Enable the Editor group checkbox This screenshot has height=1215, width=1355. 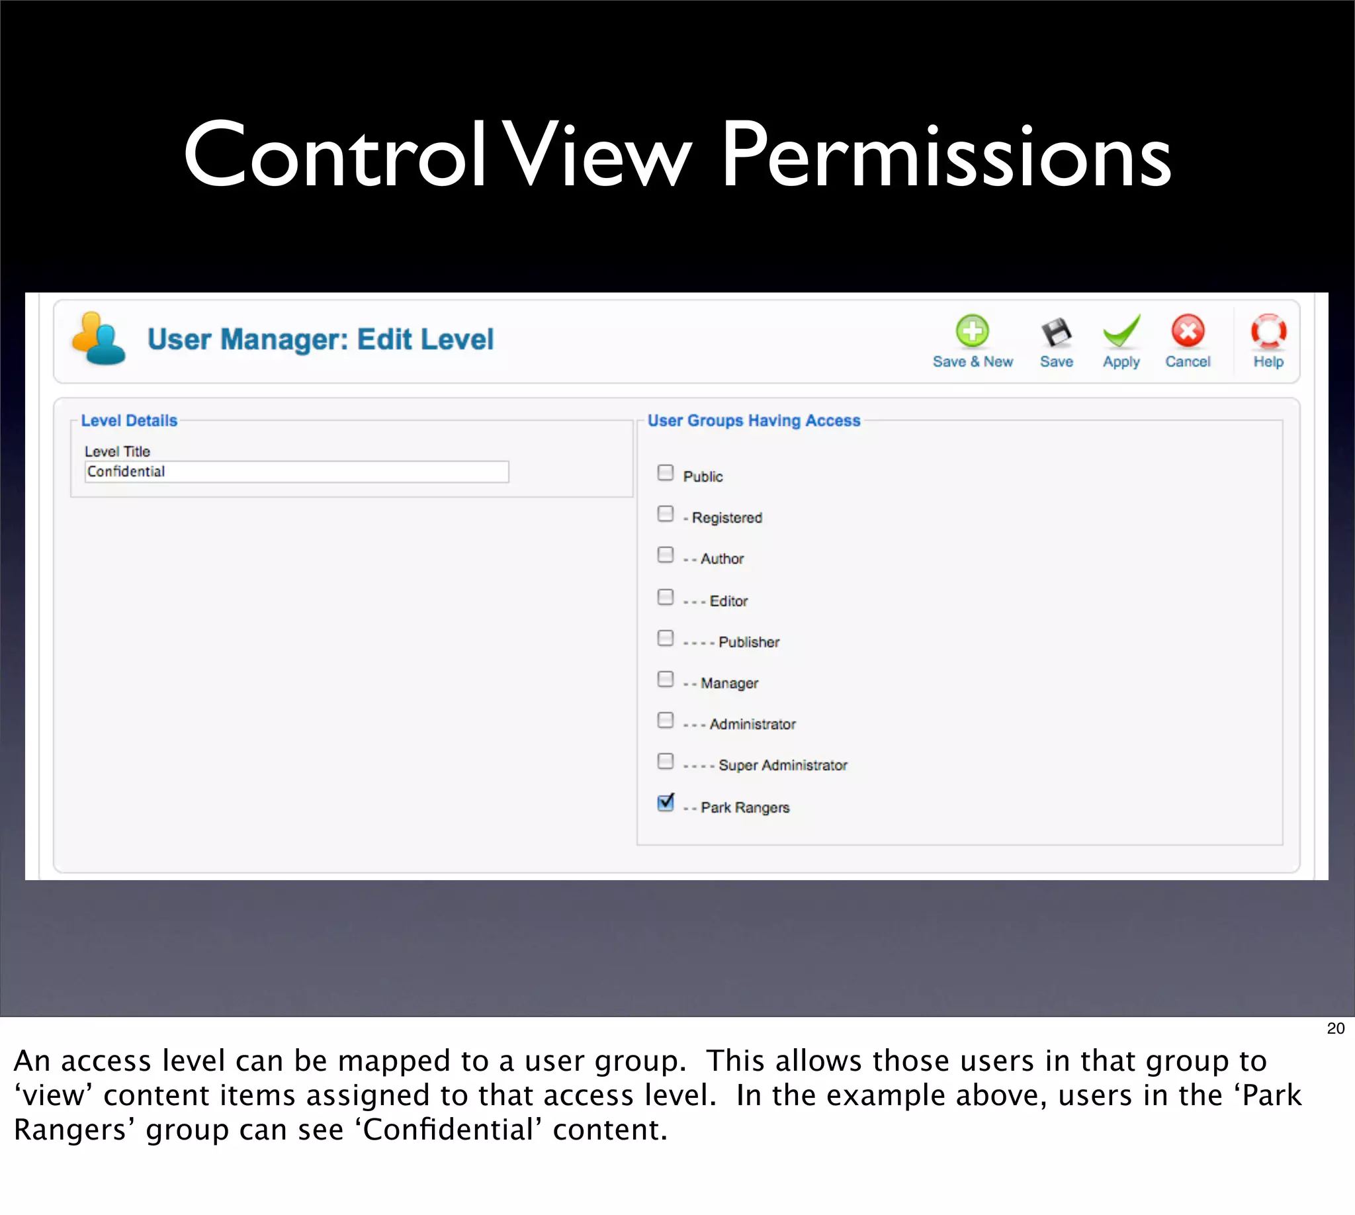click(x=666, y=597)
